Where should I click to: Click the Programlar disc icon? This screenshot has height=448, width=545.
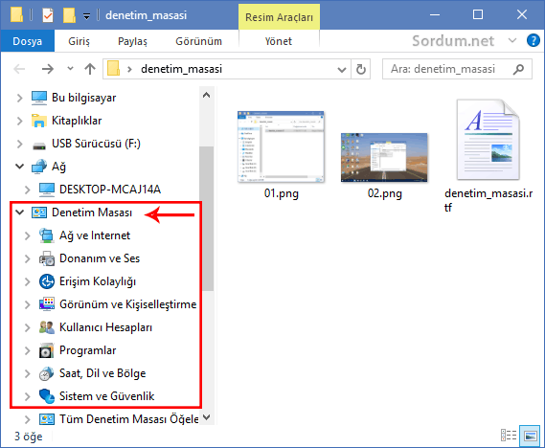47,350
